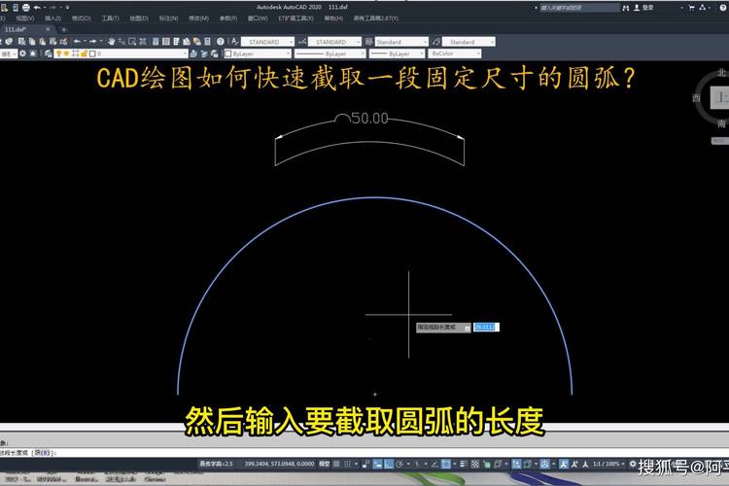The height and width of the screenshot is (486, 729).
Task: Open the 帮助(H) menu
Action: pos(333,18)
